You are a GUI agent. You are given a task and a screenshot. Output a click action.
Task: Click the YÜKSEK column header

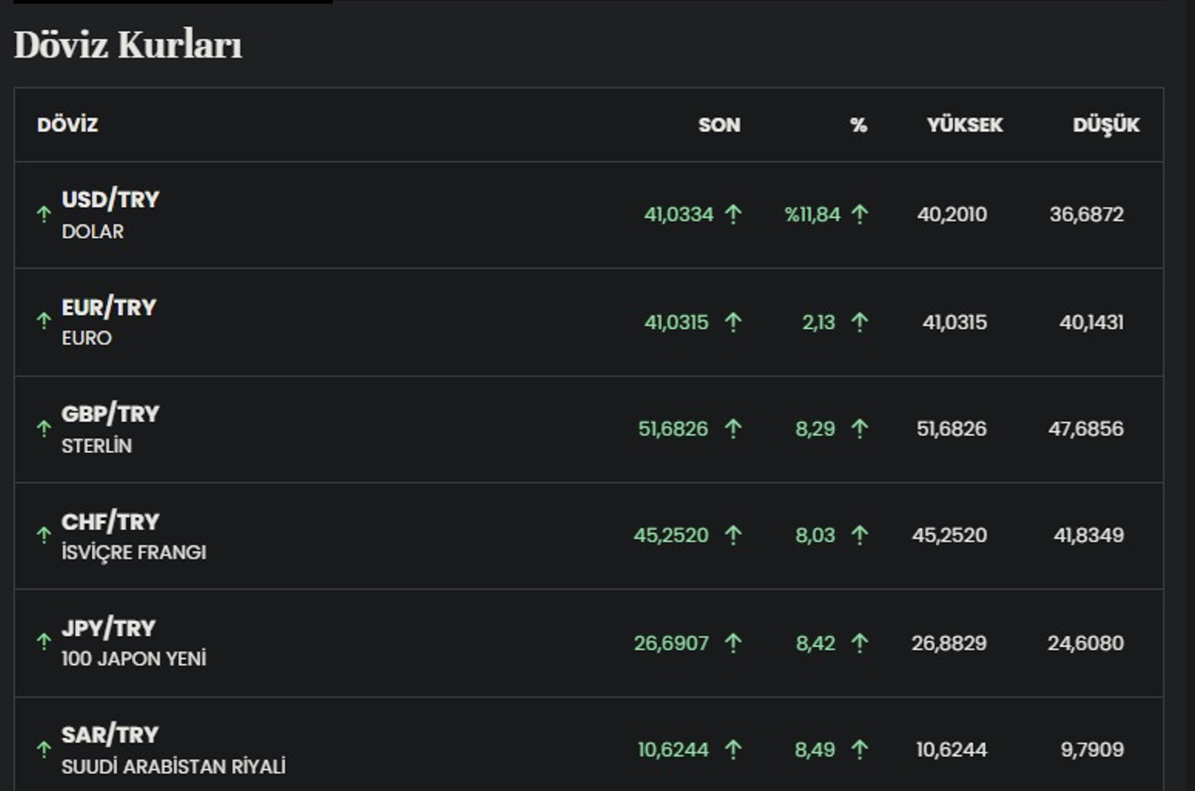click(x=964, y=125)
